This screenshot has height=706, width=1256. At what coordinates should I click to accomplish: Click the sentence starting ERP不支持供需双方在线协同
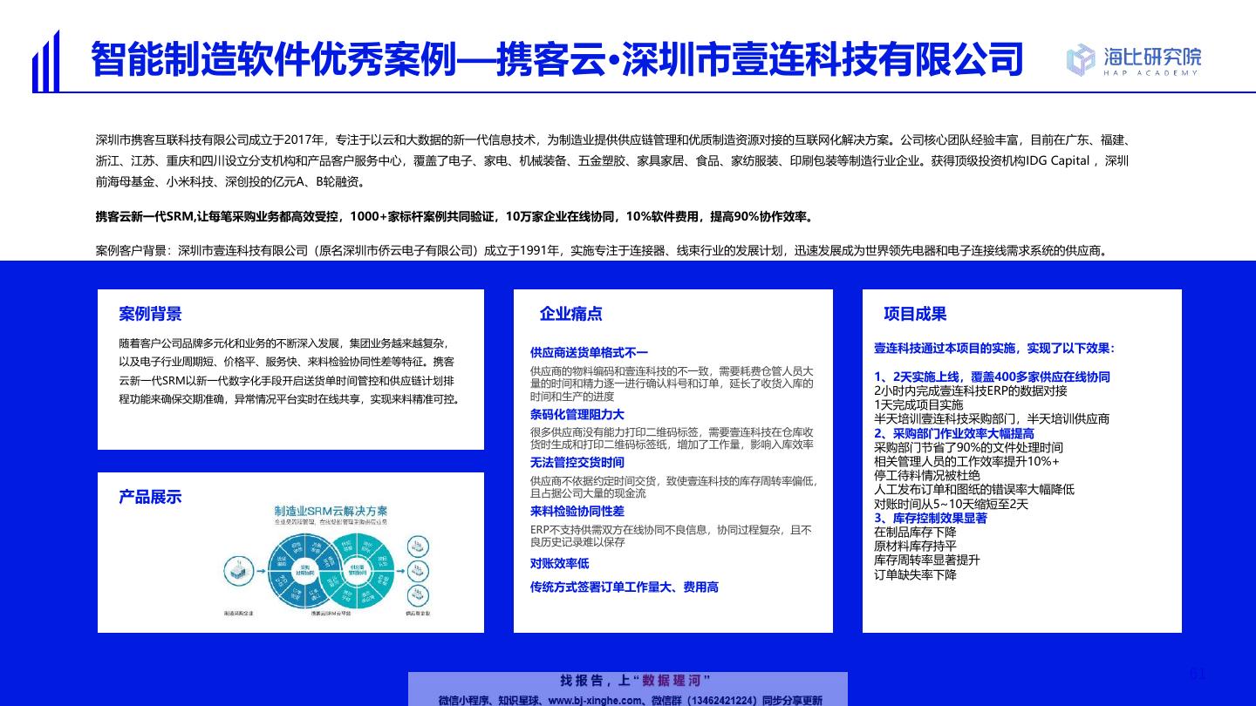click(671, 536)
